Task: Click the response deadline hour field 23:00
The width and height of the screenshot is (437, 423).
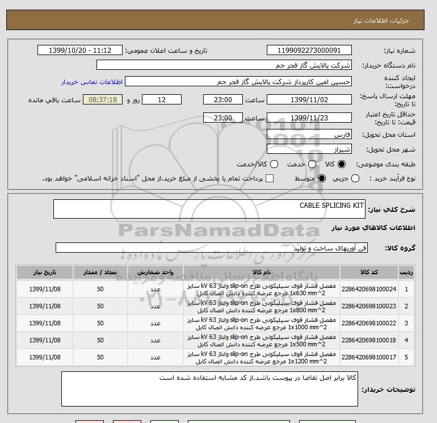Action: (223, 99)
